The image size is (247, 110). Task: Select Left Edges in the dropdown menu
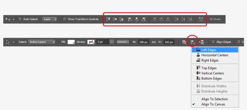215,50
